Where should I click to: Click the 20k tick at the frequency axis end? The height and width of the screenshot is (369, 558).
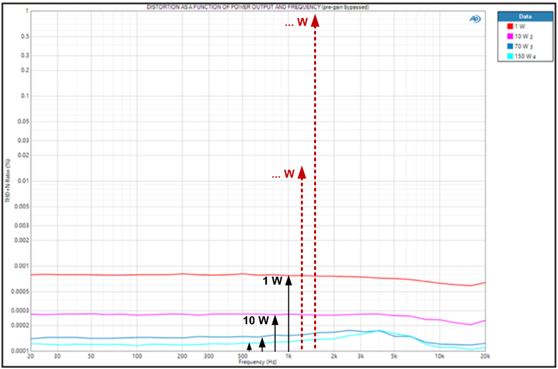(485, 357)
